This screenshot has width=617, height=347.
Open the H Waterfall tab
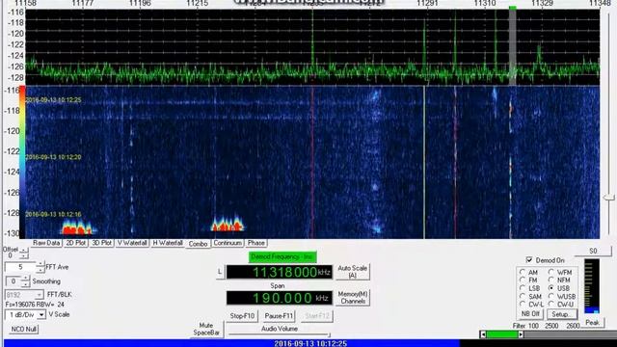tap(168, 243)
